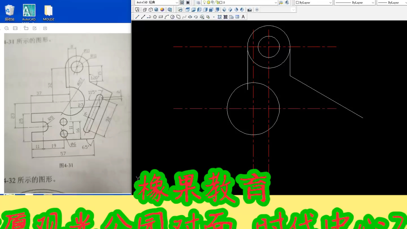The height and width of the screenshot is (229, 407).
Task: Switch to Top view cube
Action: 188,10
